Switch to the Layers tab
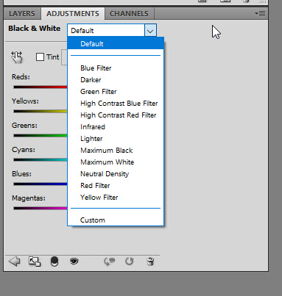Image resolution: width=282 pixels, height=296 pixels. (x=22, y=13)
